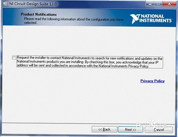The image size is (178, 137).
Task: Click the 'Privacy Policy' mention inside the checkbox label
Action: [x=138, y=66]
